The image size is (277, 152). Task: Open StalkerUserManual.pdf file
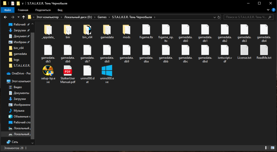68,71
